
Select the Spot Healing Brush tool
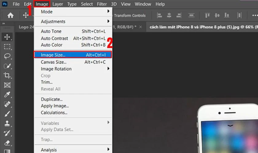(x=7, y=104)
